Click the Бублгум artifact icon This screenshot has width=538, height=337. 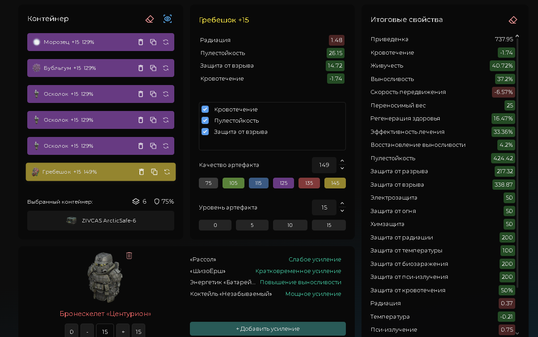(37, 68)
